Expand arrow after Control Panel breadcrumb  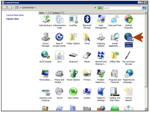(x=35, y=8)
